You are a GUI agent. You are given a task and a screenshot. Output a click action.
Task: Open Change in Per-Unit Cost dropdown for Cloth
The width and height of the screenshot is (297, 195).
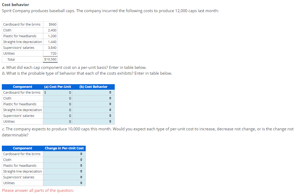tap(64, 160)
